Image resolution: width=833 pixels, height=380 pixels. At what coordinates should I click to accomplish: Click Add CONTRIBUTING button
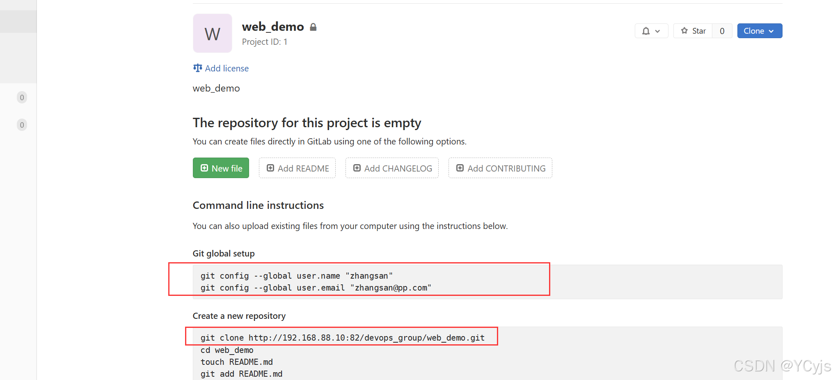click(x=500, y=168)
